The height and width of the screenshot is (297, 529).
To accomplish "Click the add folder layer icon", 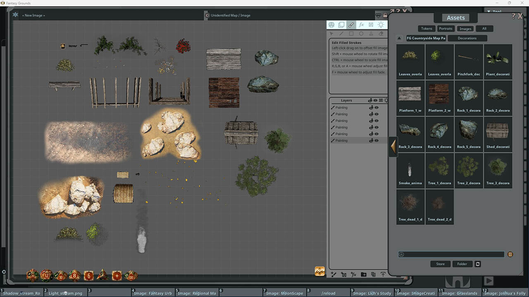I will [x=364, y=274].
